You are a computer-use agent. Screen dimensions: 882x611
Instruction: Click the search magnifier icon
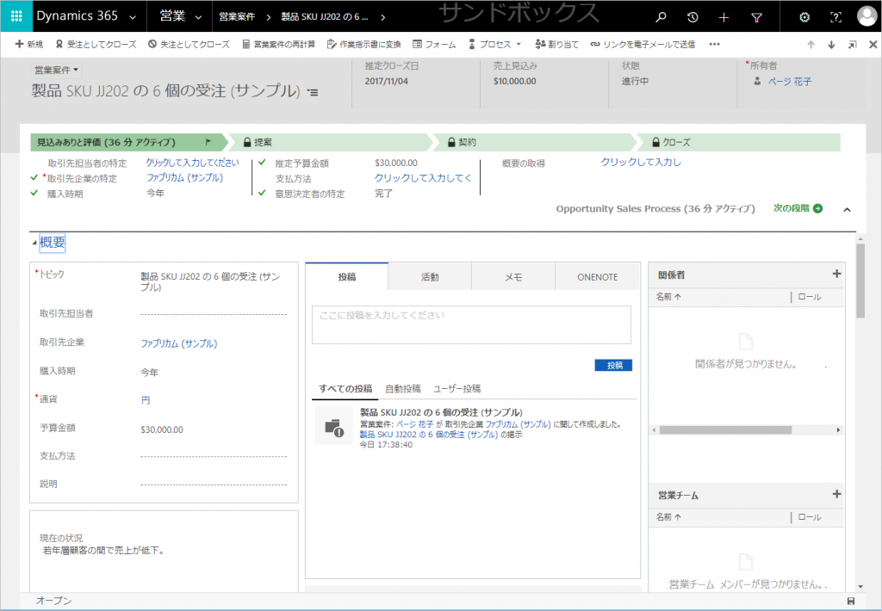pyautogui.click(x=661, y=17)
